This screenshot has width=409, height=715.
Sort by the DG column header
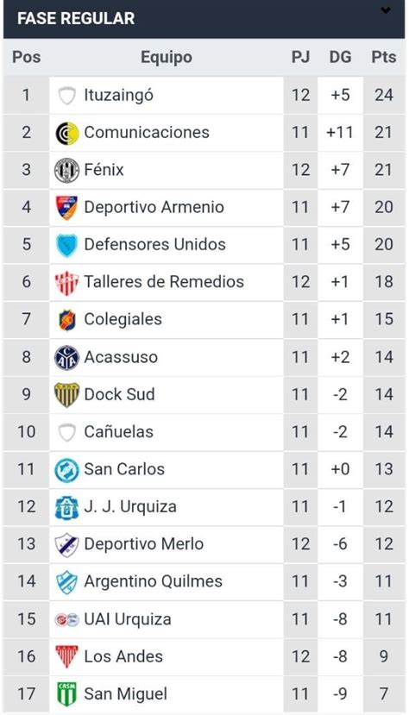(x=340, y=57)
